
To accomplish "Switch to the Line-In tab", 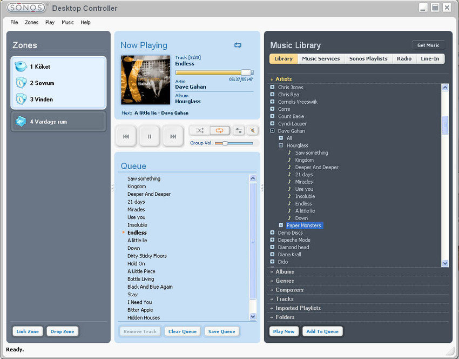I will 430,58.
